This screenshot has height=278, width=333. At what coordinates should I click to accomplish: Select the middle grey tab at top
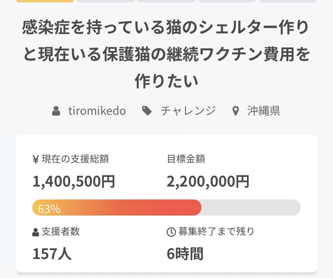click(166, 1)
